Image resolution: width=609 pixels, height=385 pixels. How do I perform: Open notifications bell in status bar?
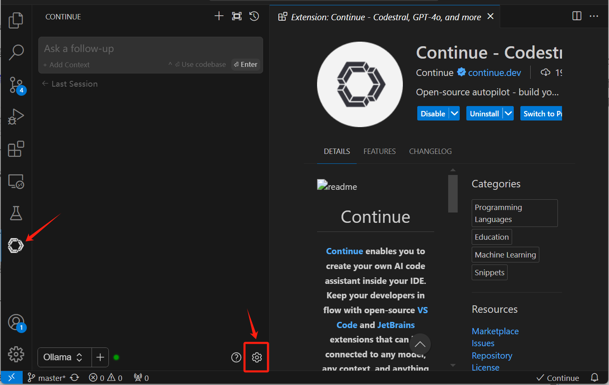[595, 378]
